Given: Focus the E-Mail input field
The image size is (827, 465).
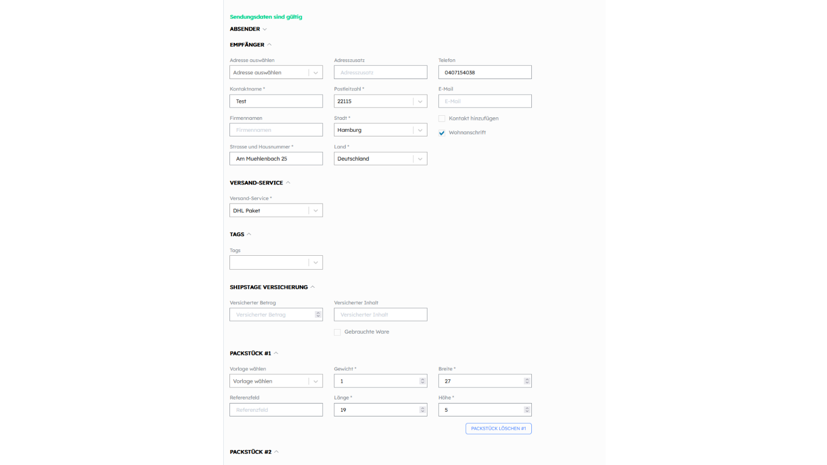Looking at the screenshot, I should coord(485,101).
